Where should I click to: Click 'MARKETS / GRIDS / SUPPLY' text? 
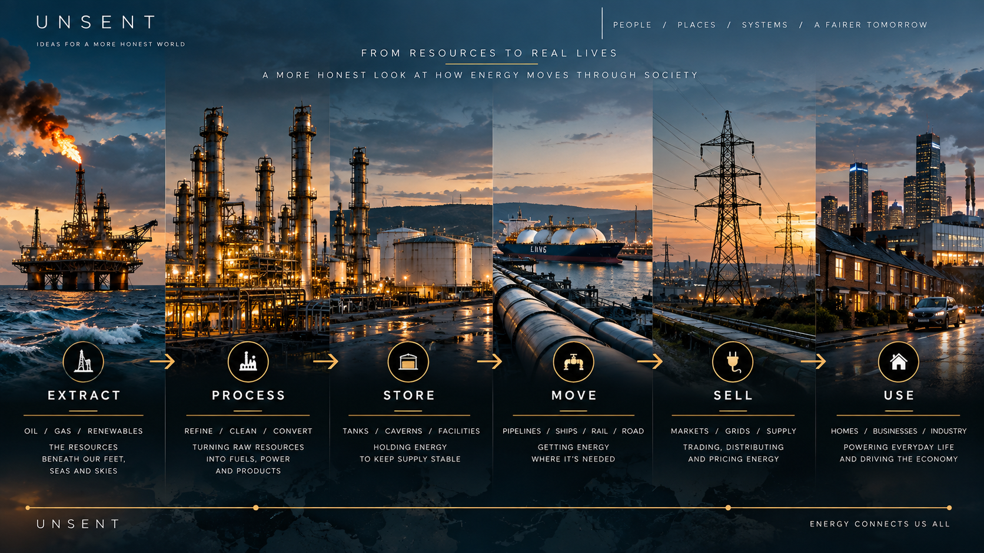[733, 431]
